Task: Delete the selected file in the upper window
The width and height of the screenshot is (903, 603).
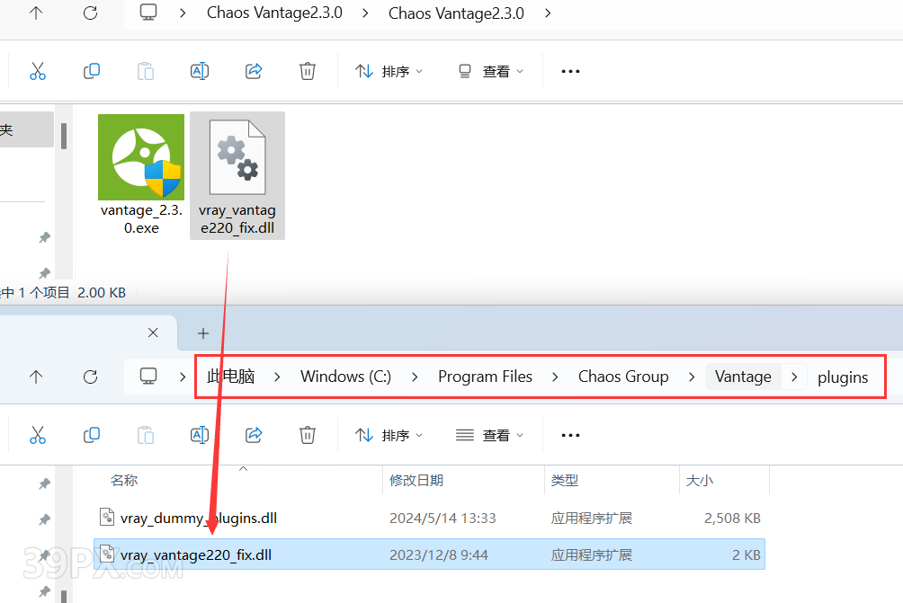Action: click(308, 71)
